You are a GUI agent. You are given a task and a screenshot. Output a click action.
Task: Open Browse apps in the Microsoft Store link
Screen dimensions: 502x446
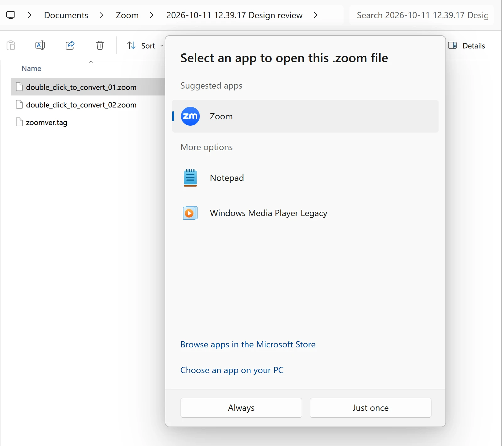pos(248,345)
